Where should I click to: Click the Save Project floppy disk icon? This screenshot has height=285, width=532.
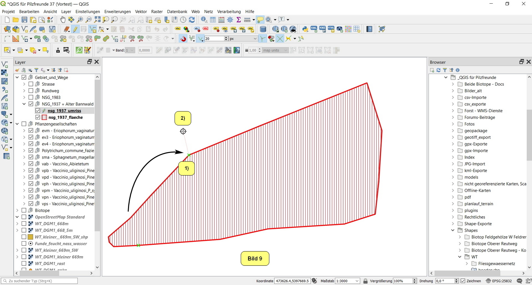[x=24, y=20]
